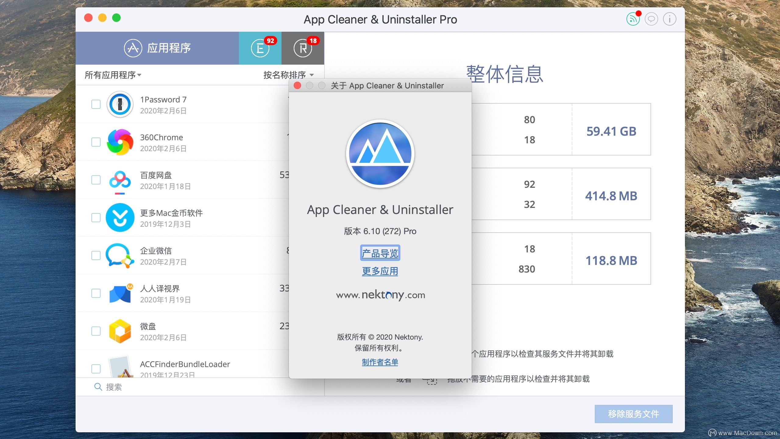The image size is (780, 439).
Task: Click the magnifier search icon
Action: click(x=98, y=387)
